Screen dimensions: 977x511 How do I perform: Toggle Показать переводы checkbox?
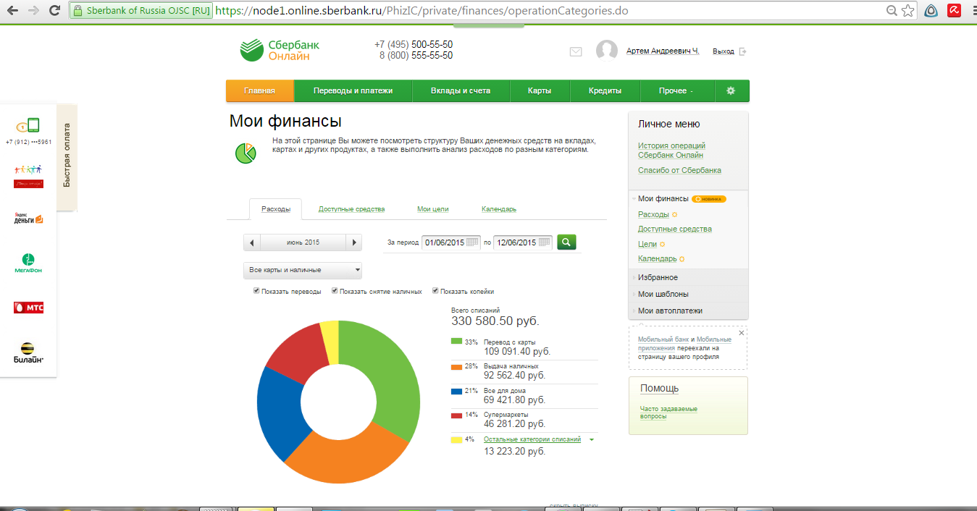[x=256, y=291]
